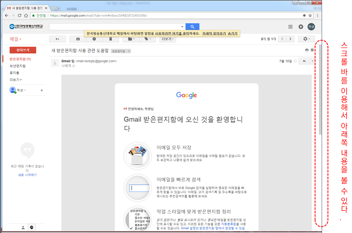Open 보낸편지함 folder
The width and height of the screenshot is (352, 233).
tap(18, 66)
